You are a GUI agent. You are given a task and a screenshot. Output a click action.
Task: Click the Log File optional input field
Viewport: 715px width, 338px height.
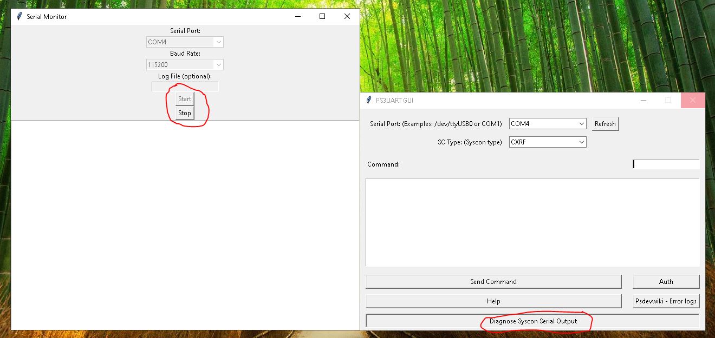point(185,87)
